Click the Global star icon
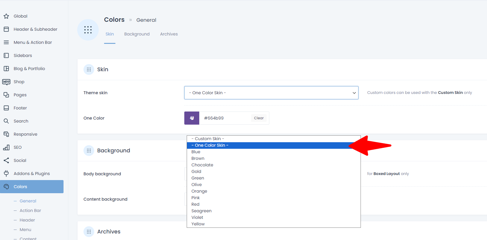Screen dimensions: 487x240 coord(6,16)
